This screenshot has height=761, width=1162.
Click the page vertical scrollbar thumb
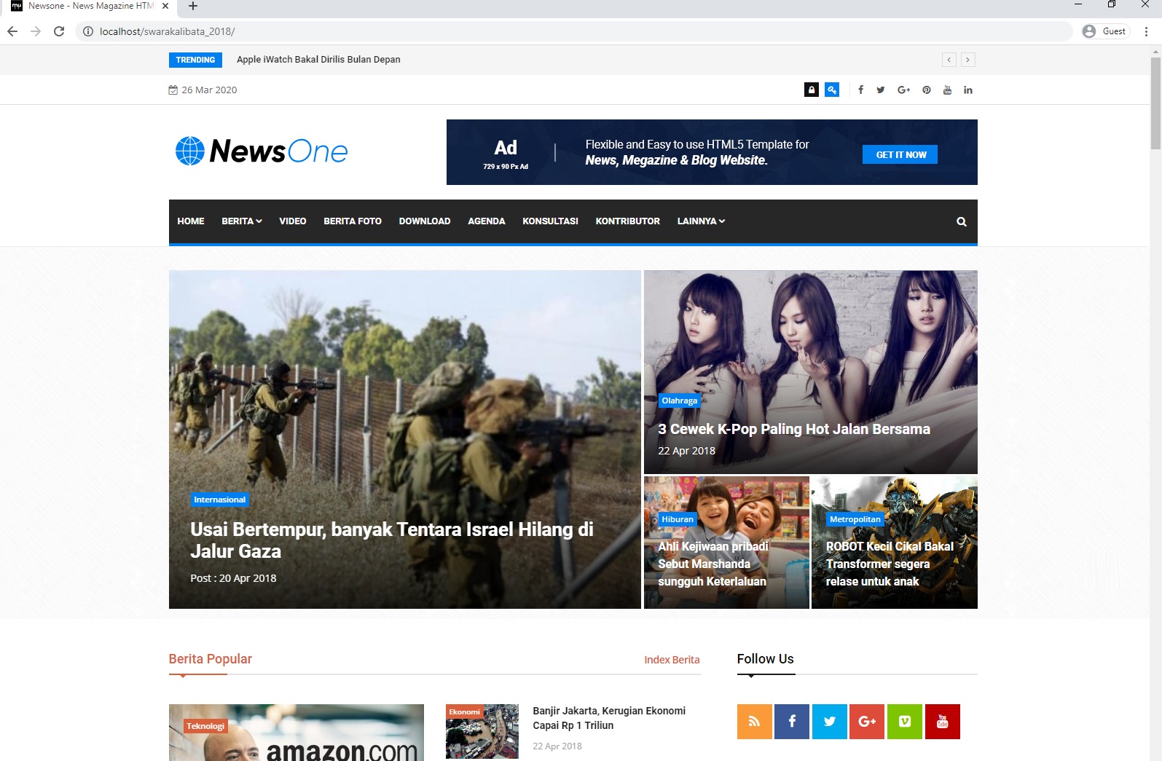pos(1155,103)
